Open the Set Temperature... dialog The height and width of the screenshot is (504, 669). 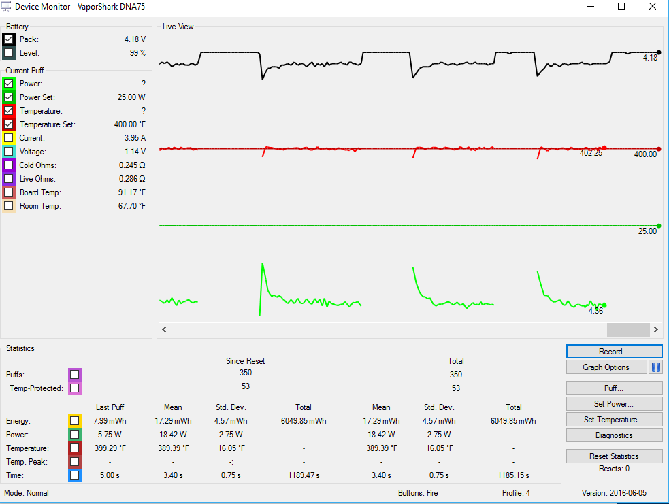(x=614, y=420)
